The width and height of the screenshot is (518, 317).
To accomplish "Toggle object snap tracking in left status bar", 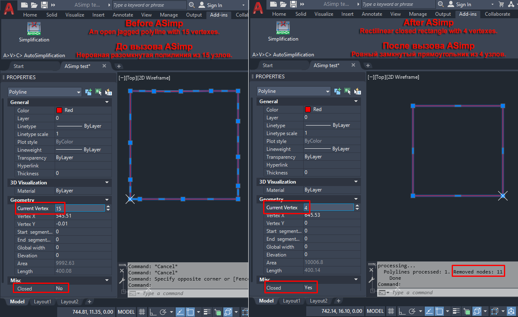I will click(180, 312).
